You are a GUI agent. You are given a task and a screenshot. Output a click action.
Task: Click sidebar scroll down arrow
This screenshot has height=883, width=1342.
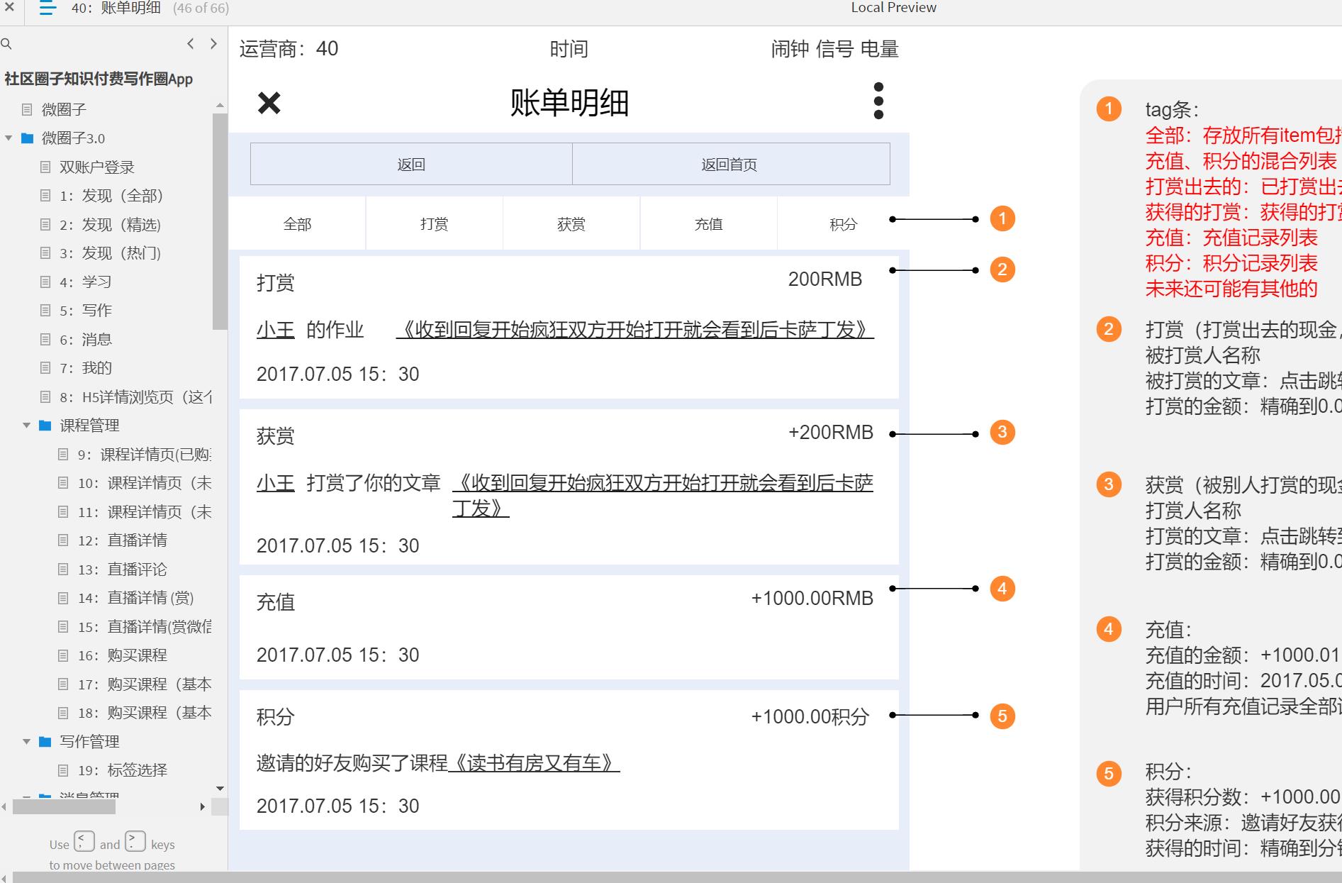click(220, 789)
